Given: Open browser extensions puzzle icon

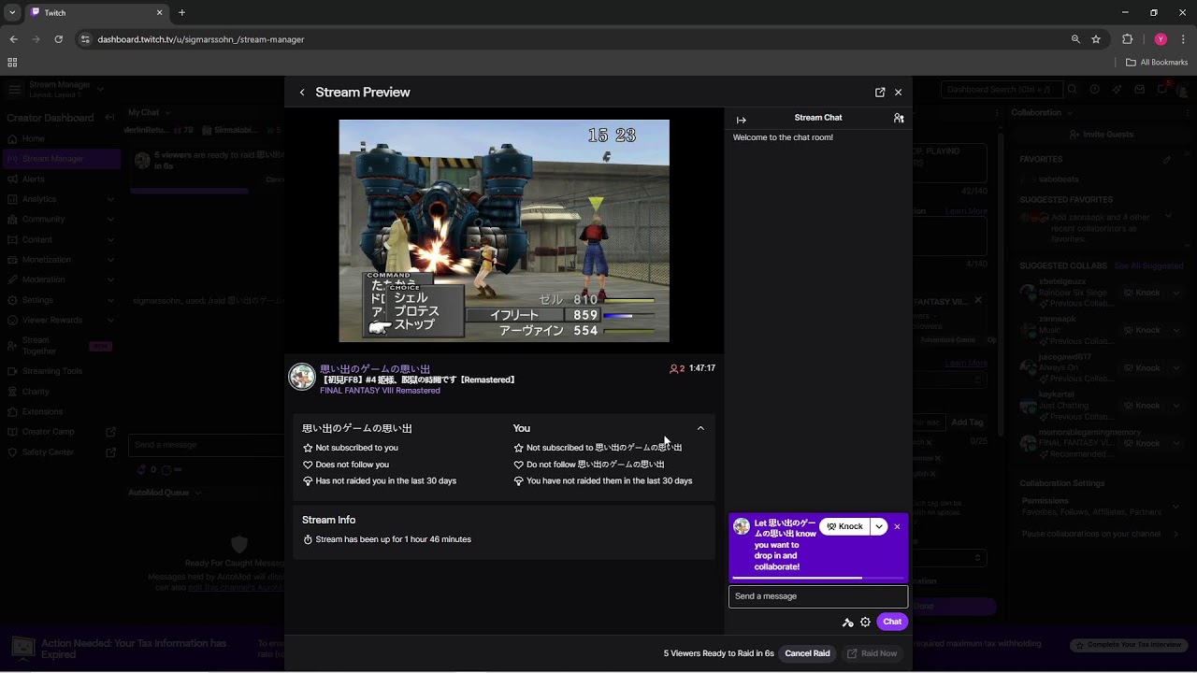Looking at the screenshot, I should click(x=1127, y=39).
